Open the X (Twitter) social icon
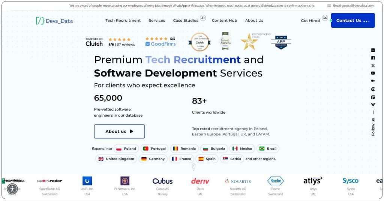This screenshot has height=201, width=384. click(x=373, y=65)
